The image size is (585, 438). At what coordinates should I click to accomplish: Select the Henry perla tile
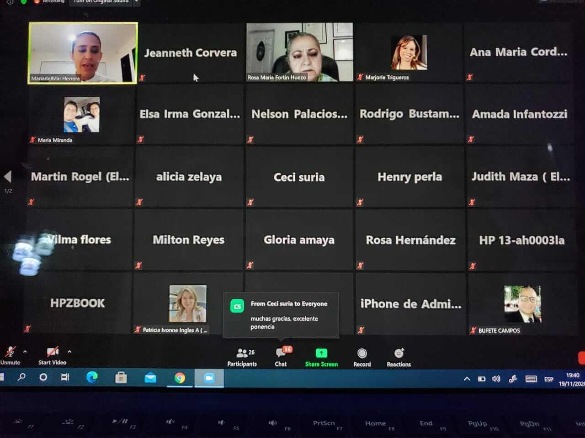[409, 177]
